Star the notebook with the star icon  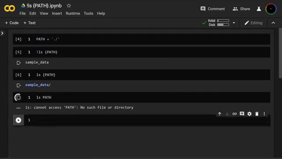tap(69, 6)
